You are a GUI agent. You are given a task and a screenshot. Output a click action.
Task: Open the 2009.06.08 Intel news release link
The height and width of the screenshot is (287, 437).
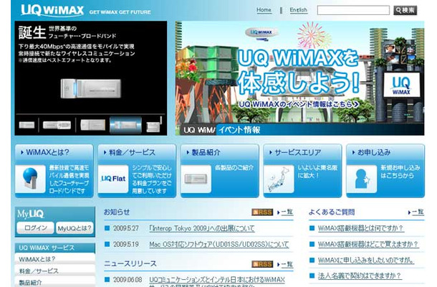217,282
